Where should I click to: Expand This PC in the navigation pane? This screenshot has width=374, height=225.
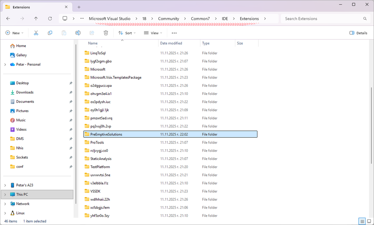click(x=6, y=194)
